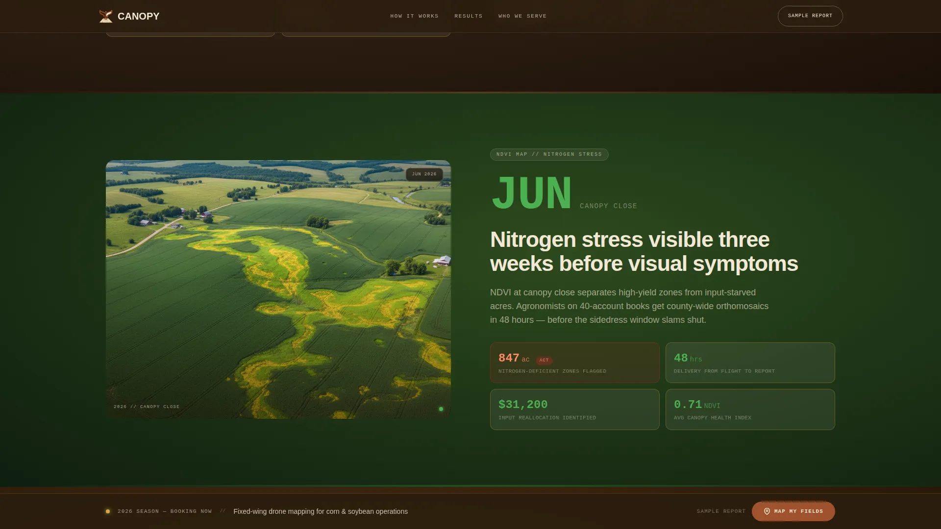Screen dimensions: 941x529
Task: Select the $31,200 input reallocation card
Action: [574, 409]
